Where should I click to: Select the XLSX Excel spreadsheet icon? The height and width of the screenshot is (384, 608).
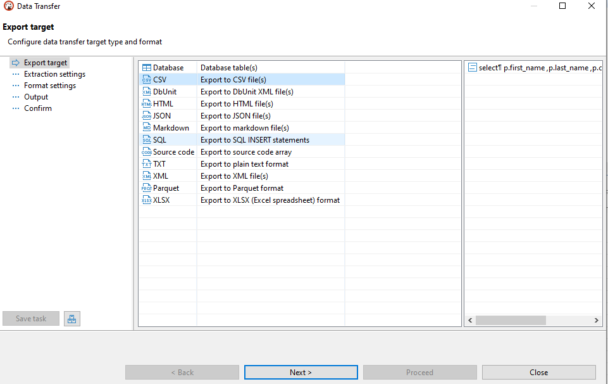point(146,200)
